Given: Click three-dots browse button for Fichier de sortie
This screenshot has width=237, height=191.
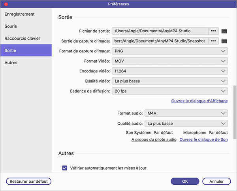Looking at the screenshot, I should point(213,31).
